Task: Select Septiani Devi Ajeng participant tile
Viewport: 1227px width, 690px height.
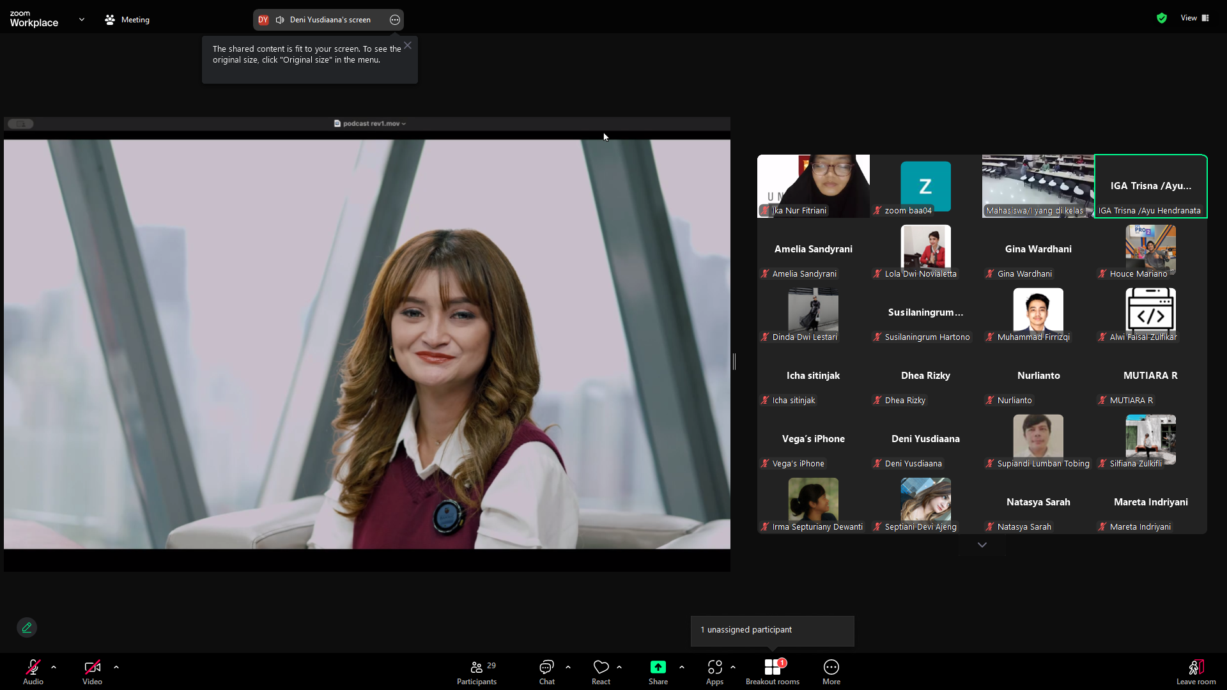Action: 926,502
